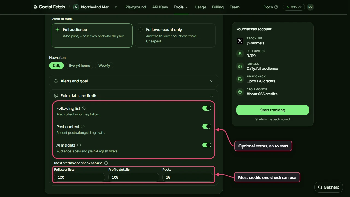Click the First check coins icon

[240, 79]
